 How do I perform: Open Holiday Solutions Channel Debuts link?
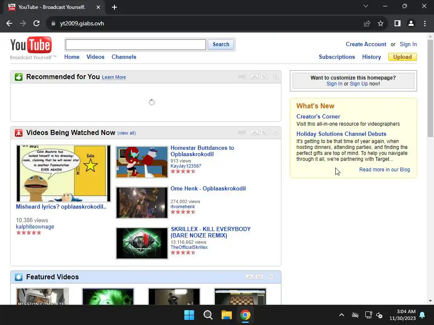click(341, 134)
